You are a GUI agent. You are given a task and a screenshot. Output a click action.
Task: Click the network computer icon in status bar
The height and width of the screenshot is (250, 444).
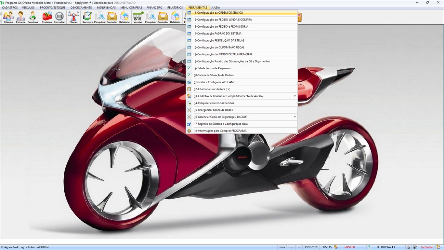point(415,247)
